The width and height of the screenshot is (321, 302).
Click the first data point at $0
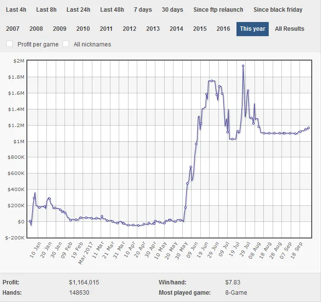[30, 221]
